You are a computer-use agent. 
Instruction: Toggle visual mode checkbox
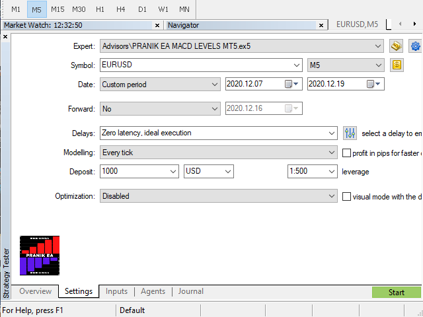347,196
